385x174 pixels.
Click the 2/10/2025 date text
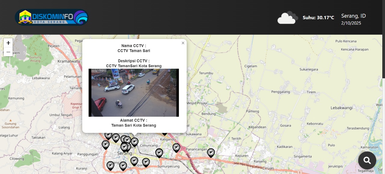(x=351, y=23)
